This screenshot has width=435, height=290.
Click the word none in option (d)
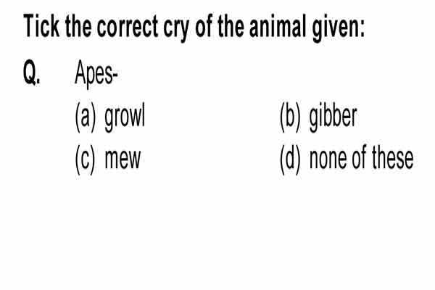tap(328, 160)
